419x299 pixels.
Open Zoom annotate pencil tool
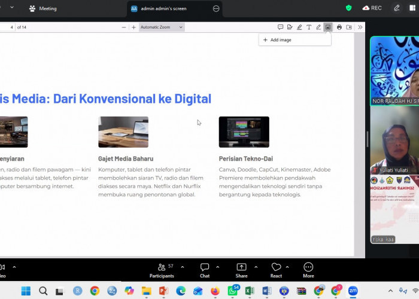click(x=396, y=8)
